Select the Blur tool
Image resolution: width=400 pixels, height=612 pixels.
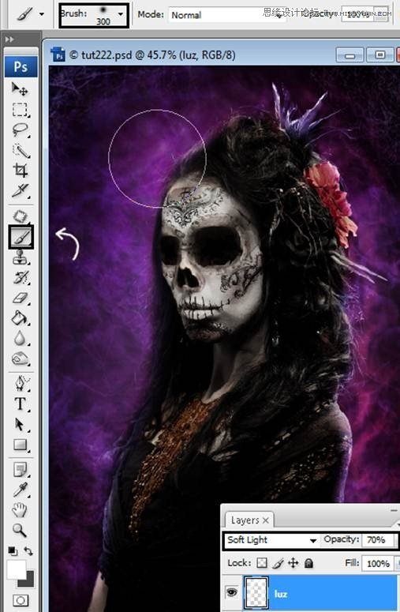[x=20, y=339]
